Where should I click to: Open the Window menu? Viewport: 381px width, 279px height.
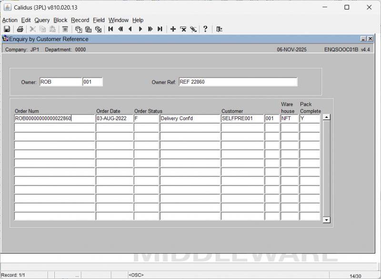click(118, 20)
